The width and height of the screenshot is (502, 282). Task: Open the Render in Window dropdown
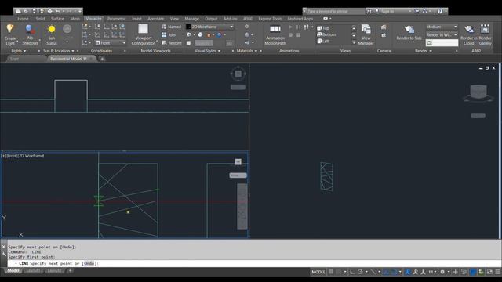tap(442, 34)
